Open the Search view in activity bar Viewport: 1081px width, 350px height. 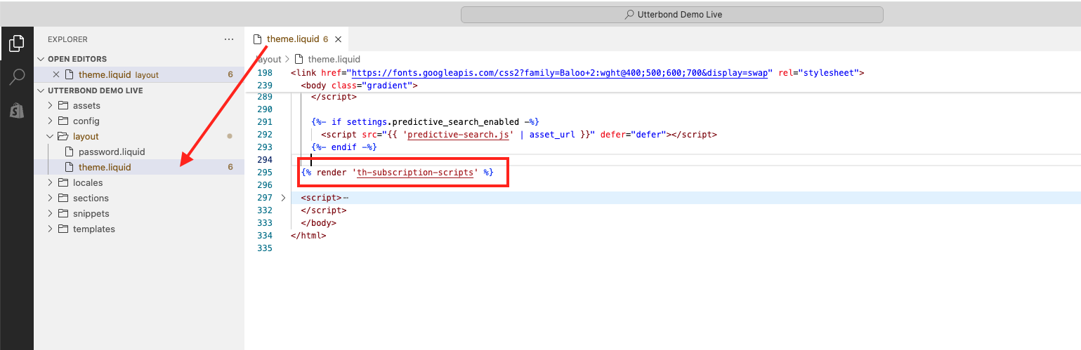click(x=17, y=76)
